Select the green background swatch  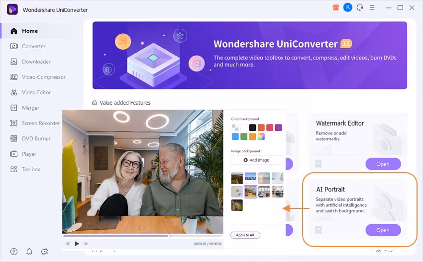point(244,136)
